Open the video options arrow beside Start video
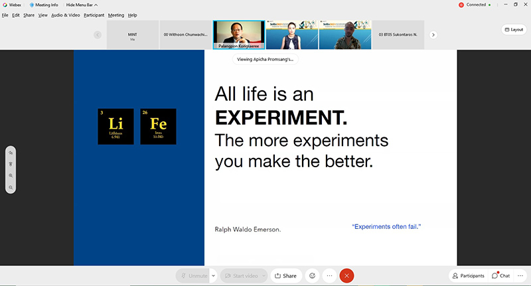 pos(264,275)
